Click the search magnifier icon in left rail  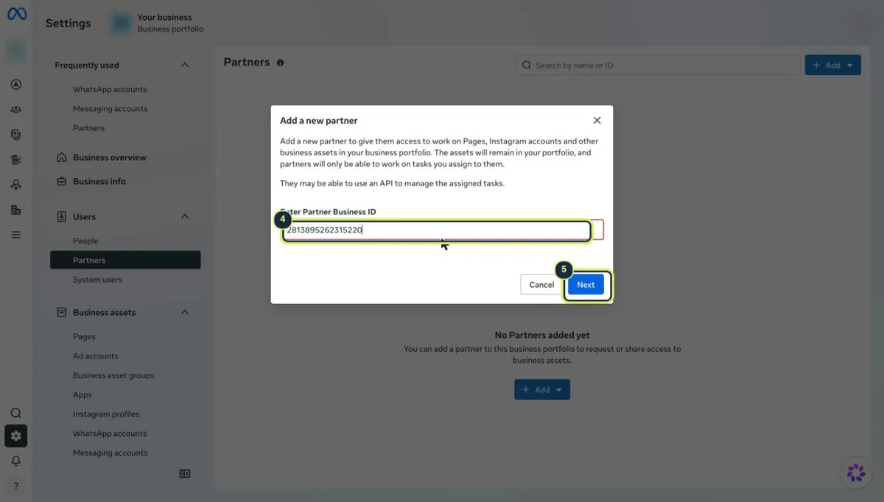[16, 413]
